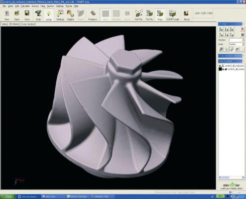Toggle visibility eye of second data explorer item
Image resolution: width=246 pixels, height=199 pixels.
(223, 69)
